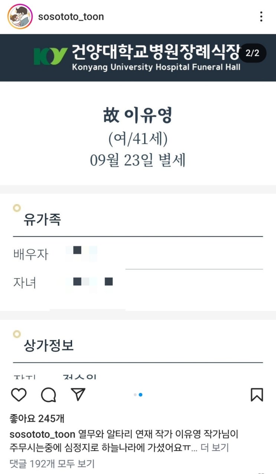Screen dimensions: 276x474
Task: Click the KY Konyang University logo
Action: point(50,56)
